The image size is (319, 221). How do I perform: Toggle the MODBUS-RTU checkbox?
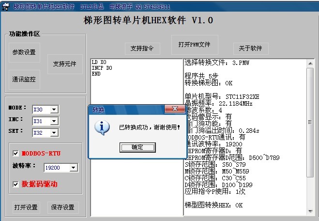tap(16, 154)
